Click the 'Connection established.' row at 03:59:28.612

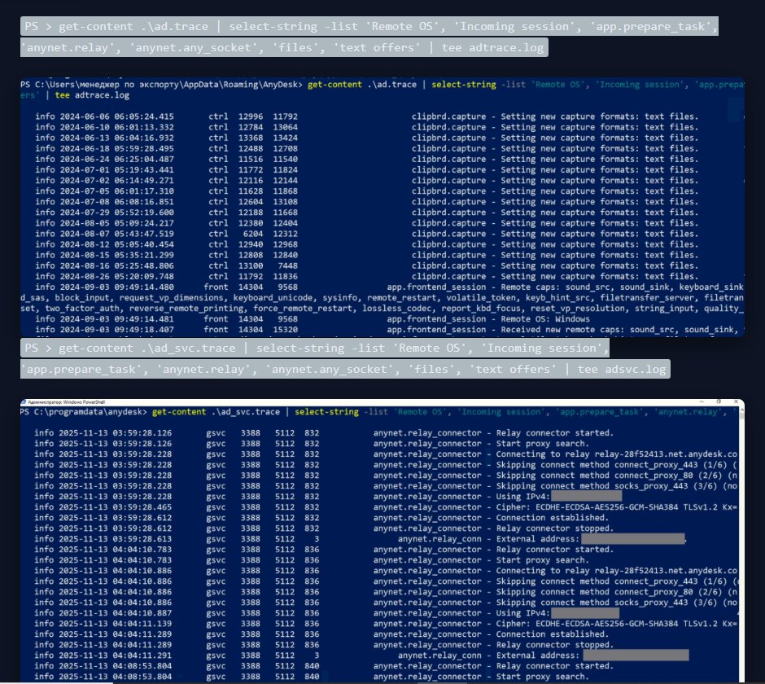click(321, 518)
